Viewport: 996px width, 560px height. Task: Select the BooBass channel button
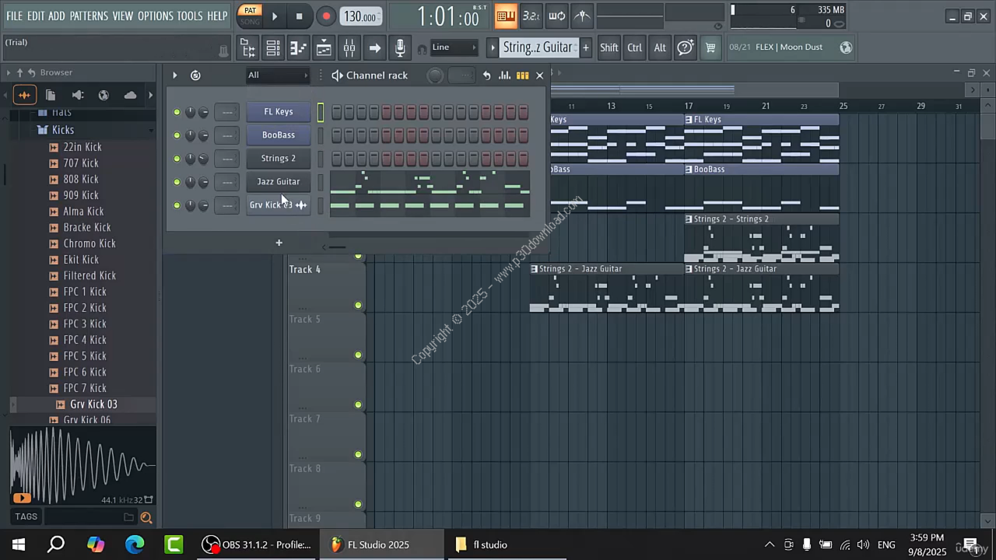point(279,135)
